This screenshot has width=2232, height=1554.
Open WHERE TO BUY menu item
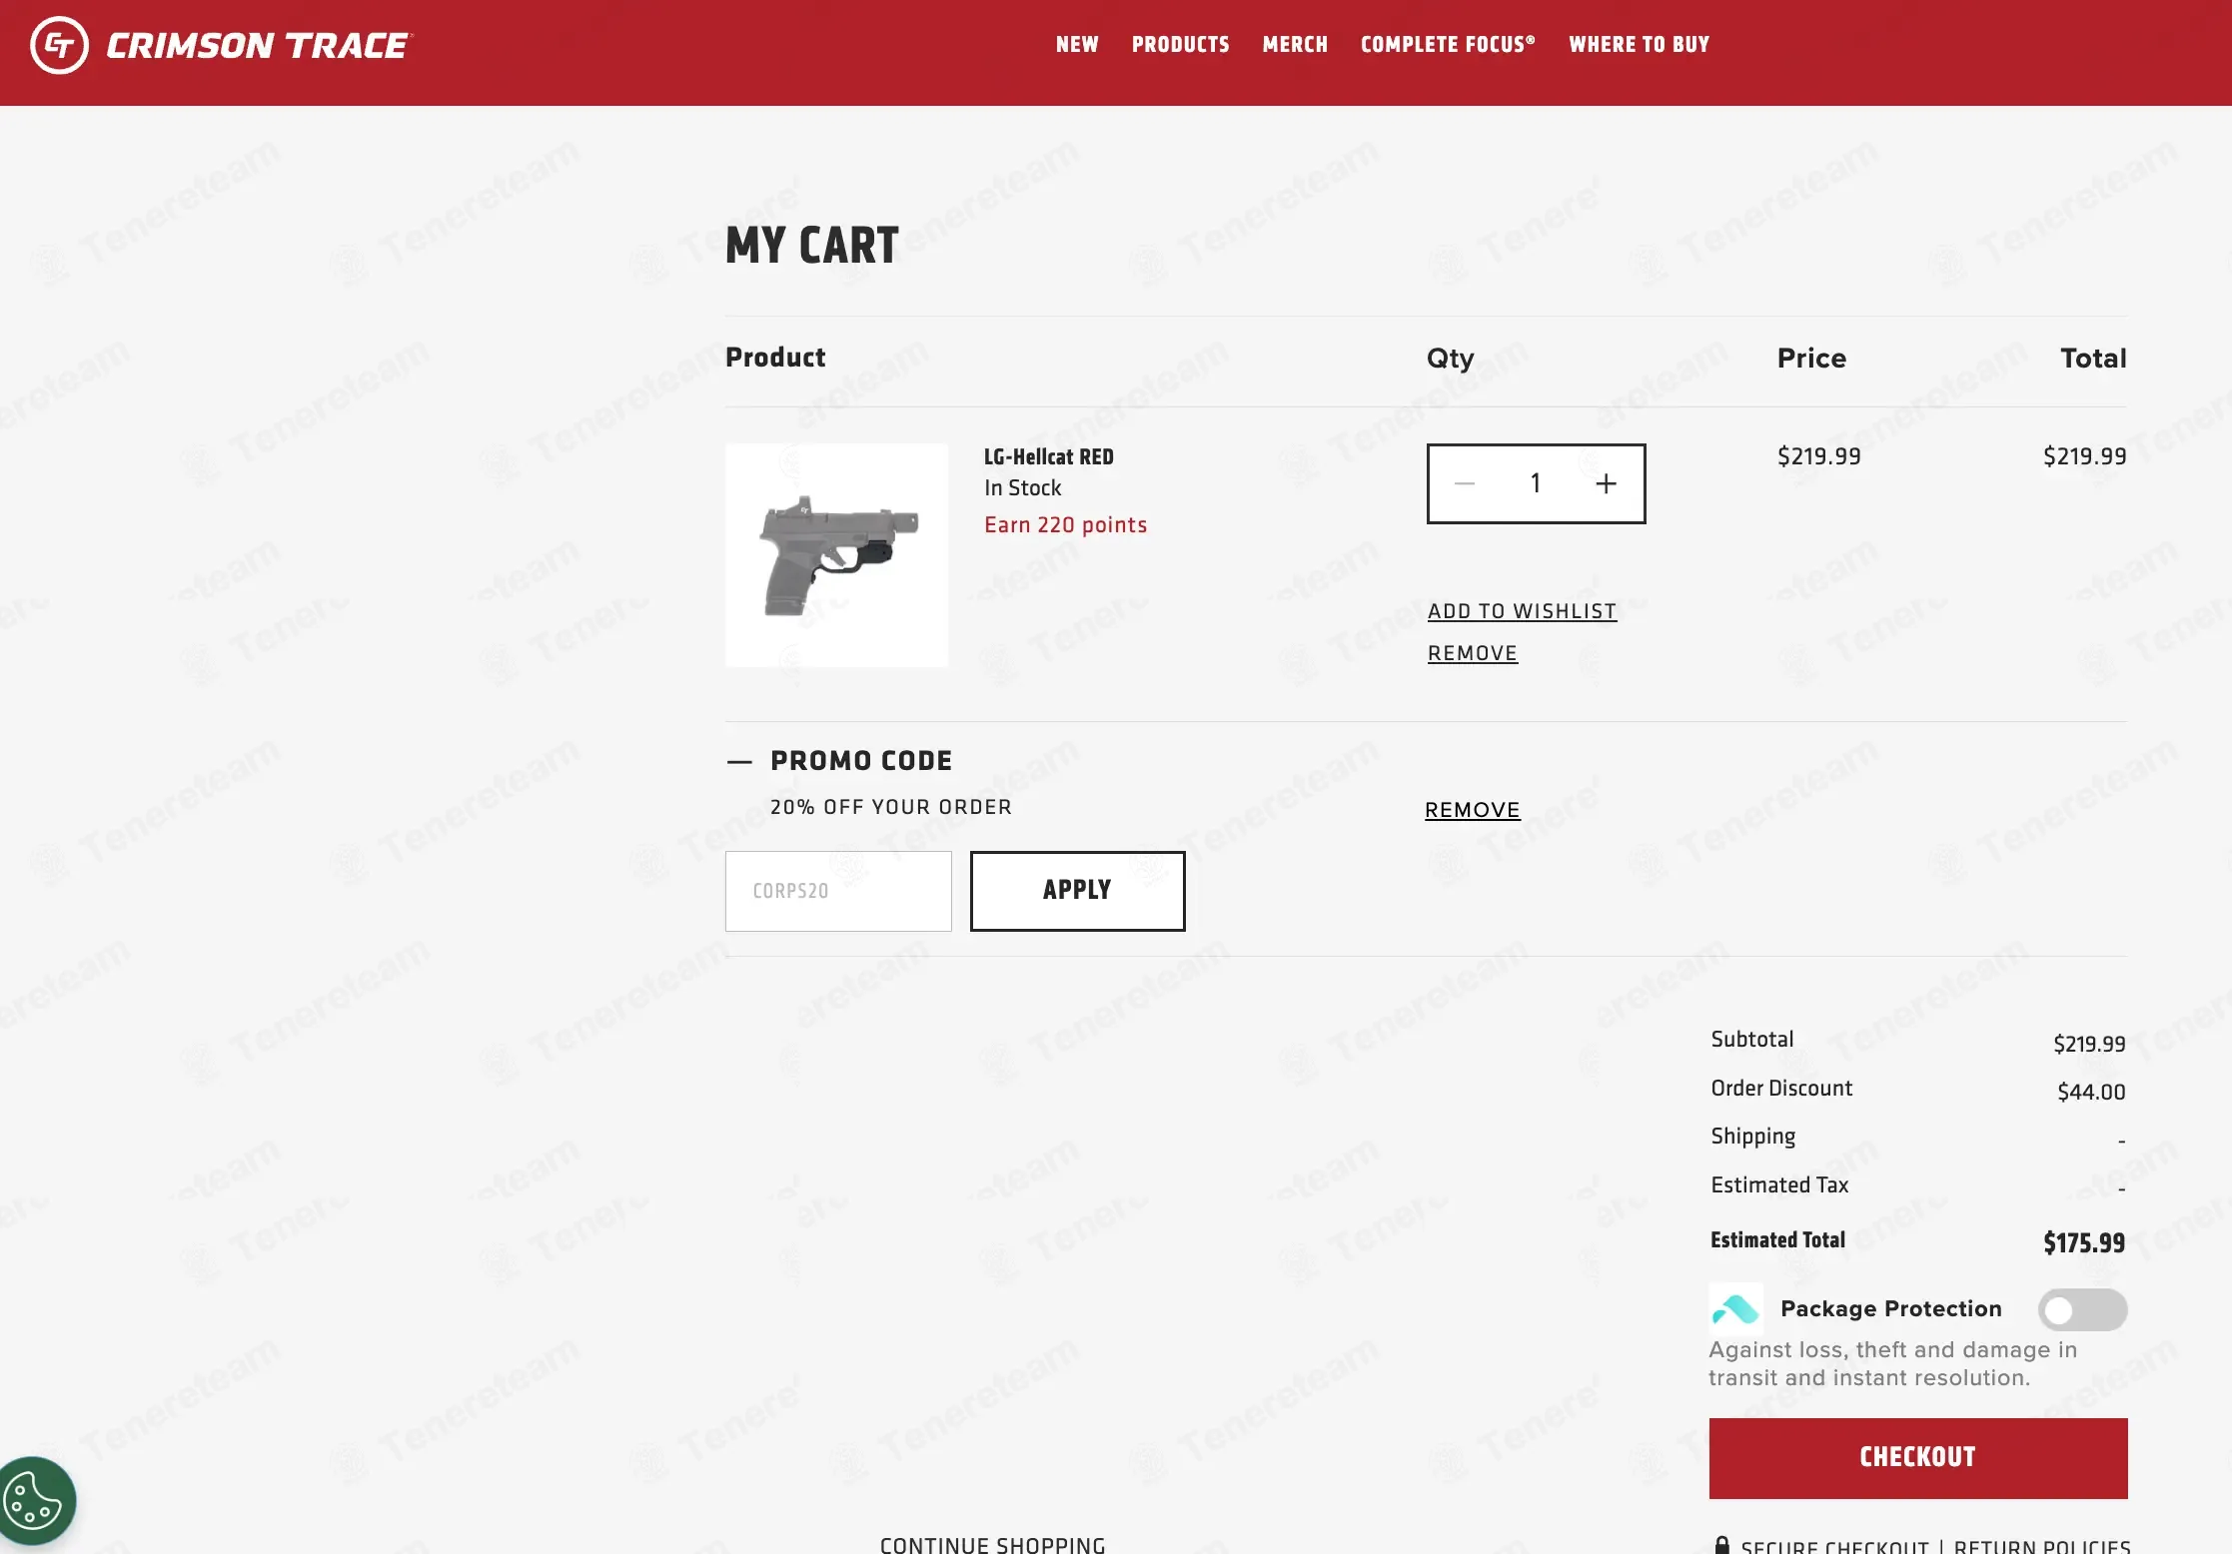1639,45
